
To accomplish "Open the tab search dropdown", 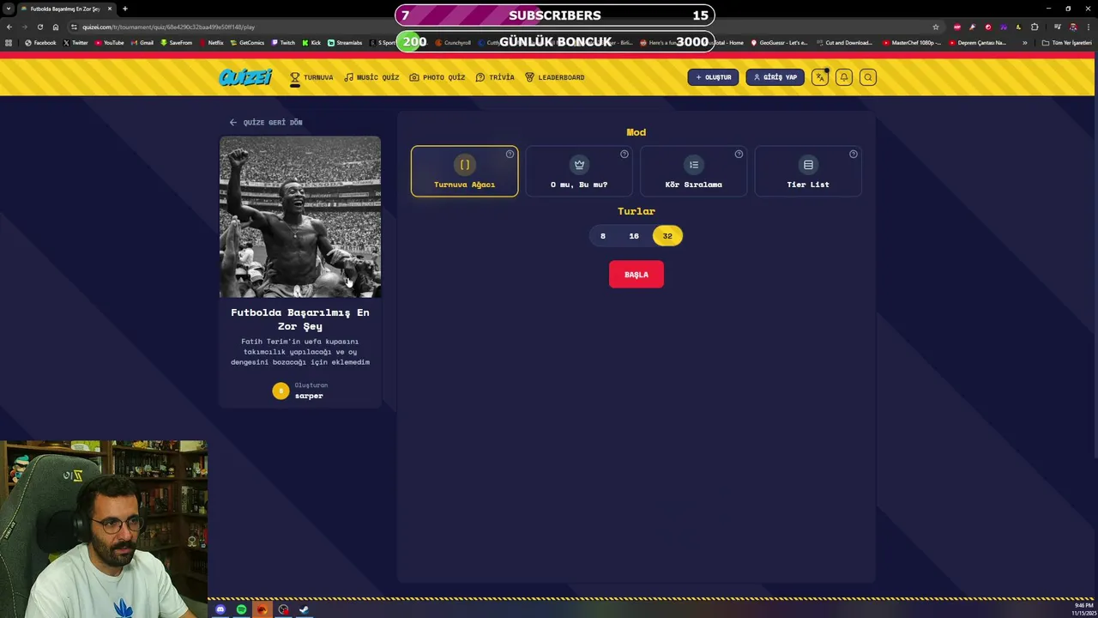I will pyautogui.click(x=9, y=9).
